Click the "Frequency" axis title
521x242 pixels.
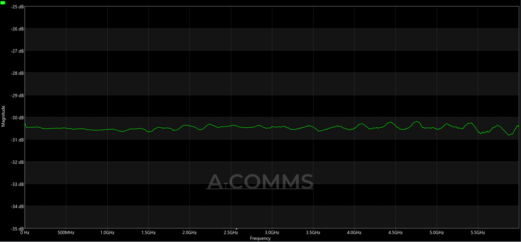click(260, 238)
